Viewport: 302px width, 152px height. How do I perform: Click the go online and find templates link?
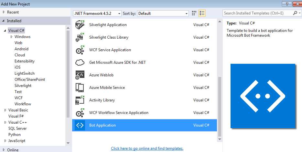coord(147,148)
